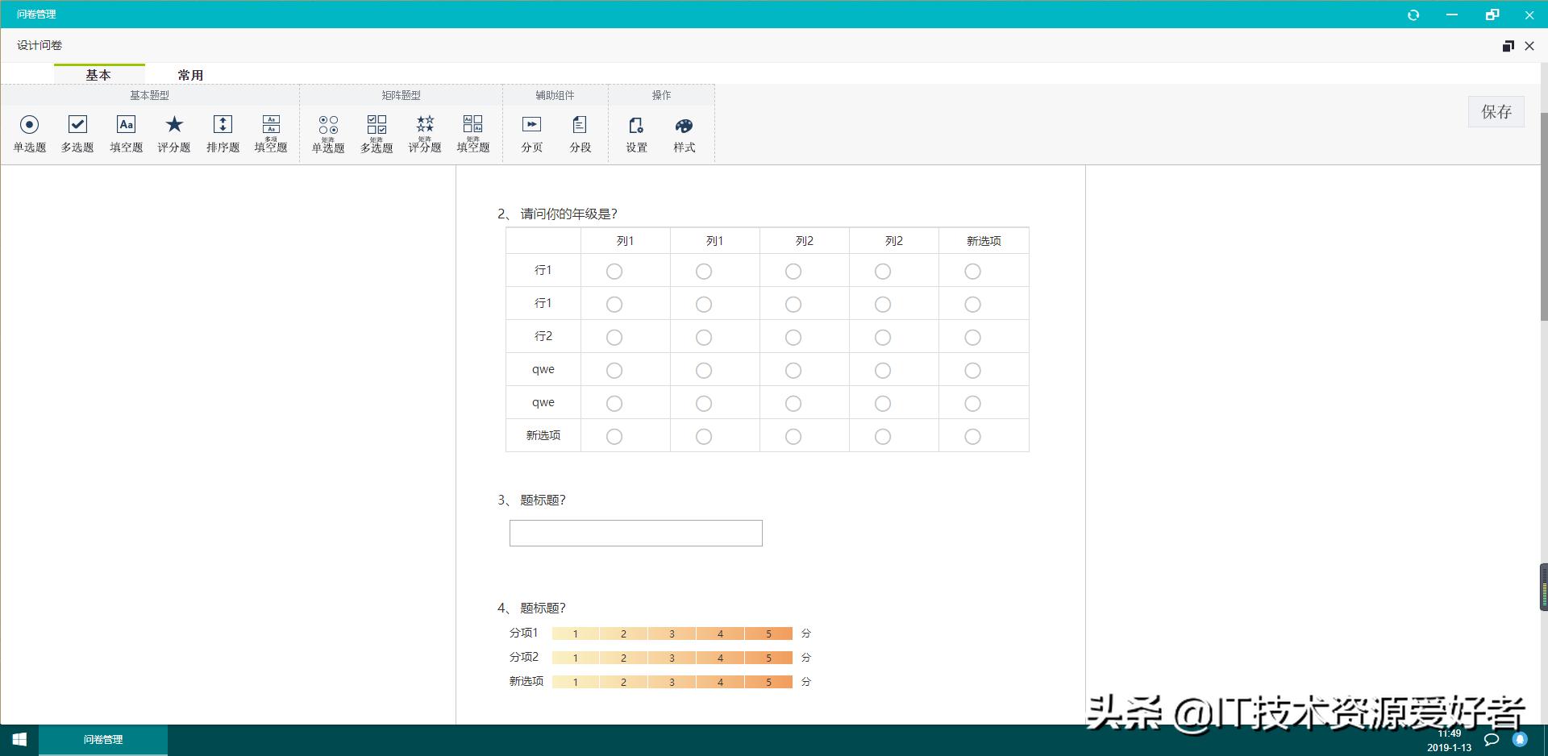
Task: Add a 分页 page break component
Action: [x=531, y=132]
